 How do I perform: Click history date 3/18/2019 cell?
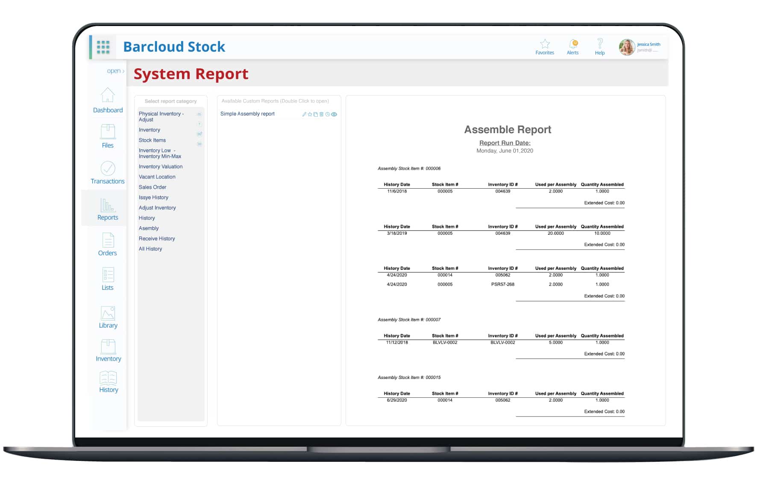397,233
